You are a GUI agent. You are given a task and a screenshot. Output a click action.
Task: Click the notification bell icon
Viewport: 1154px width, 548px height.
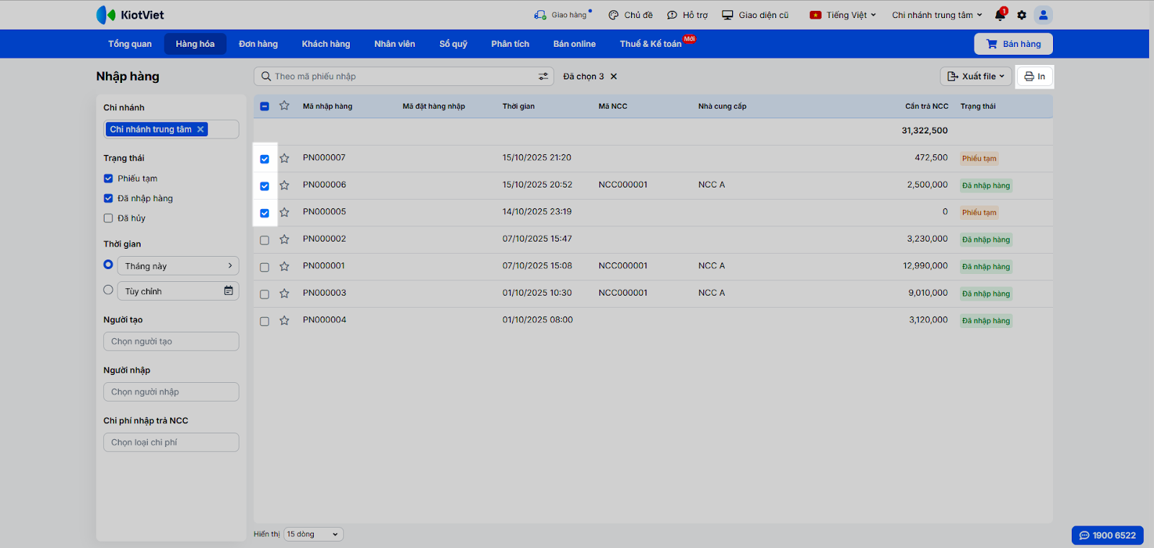point(1000,15)
